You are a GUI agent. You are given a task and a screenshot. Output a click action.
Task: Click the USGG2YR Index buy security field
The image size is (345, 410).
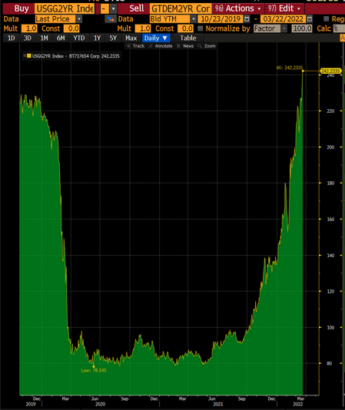pos(65,8)
